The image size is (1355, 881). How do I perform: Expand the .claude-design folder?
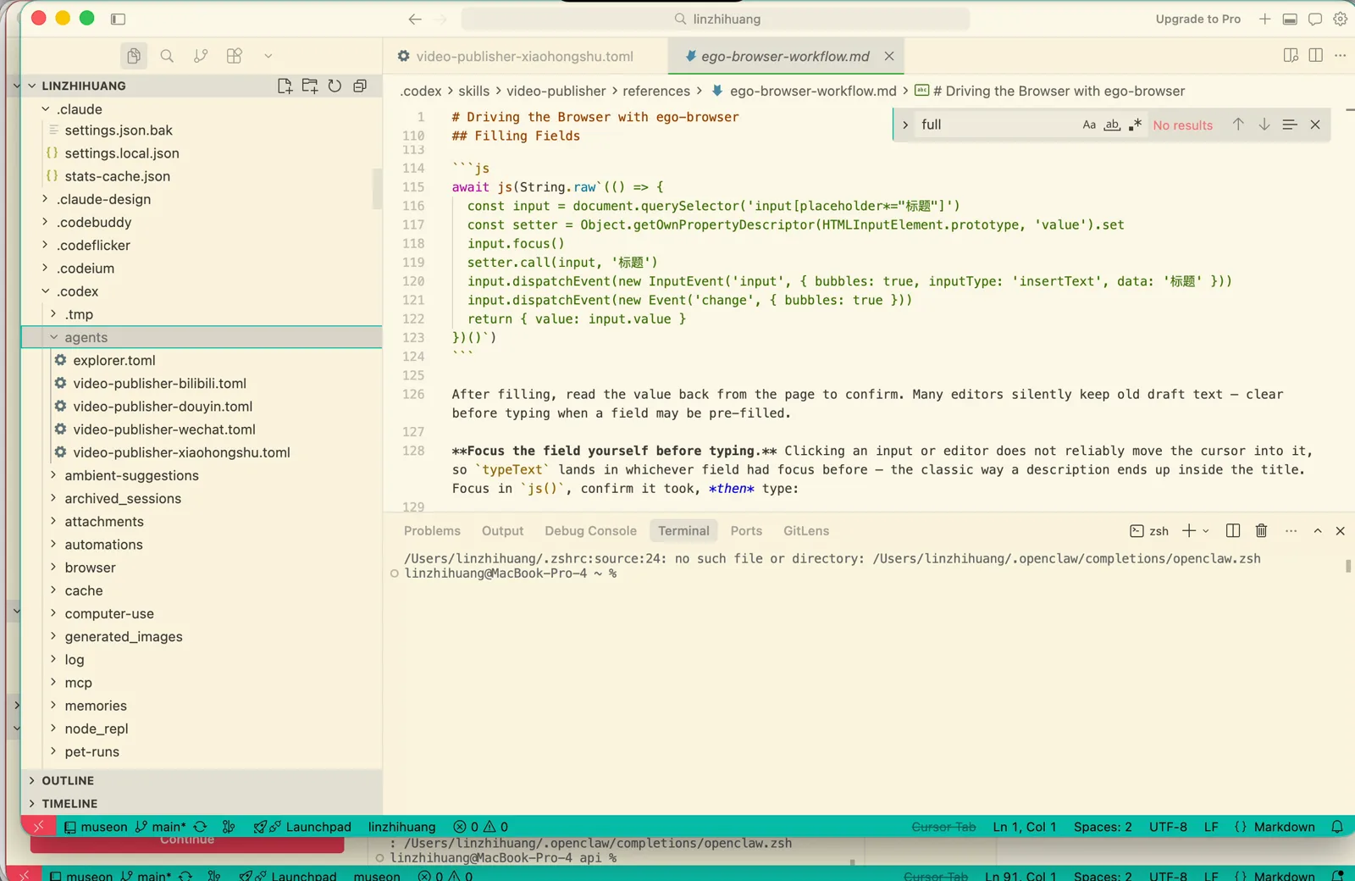46,199
